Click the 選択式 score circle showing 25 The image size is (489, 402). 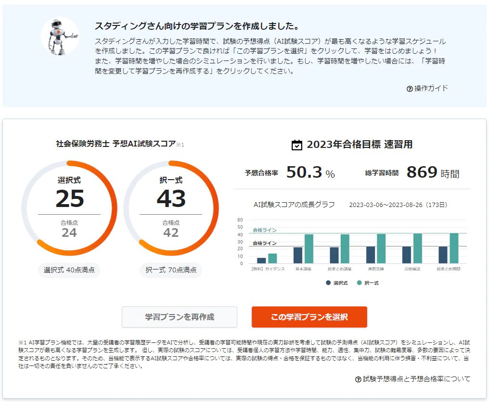tap(69, 207)
